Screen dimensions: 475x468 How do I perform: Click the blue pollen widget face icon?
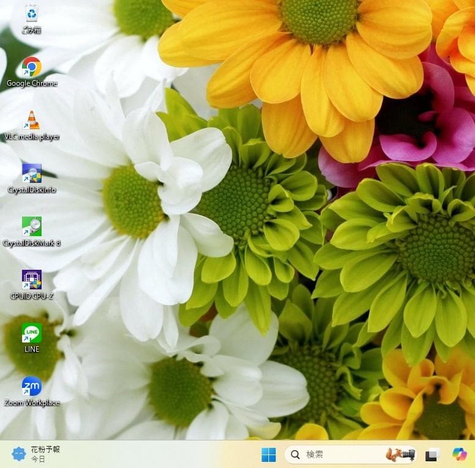(19, 454)
